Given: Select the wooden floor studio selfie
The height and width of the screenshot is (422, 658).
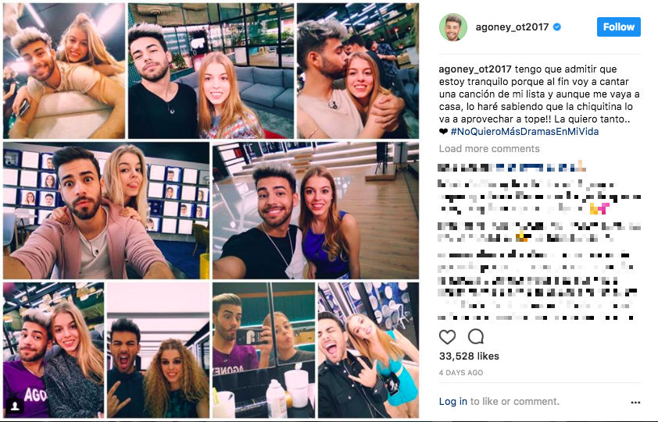Looking at the screenshot, I should click(316, 211).
